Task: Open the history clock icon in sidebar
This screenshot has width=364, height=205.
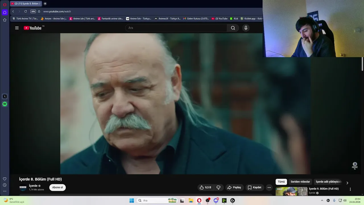Action: 5,185
